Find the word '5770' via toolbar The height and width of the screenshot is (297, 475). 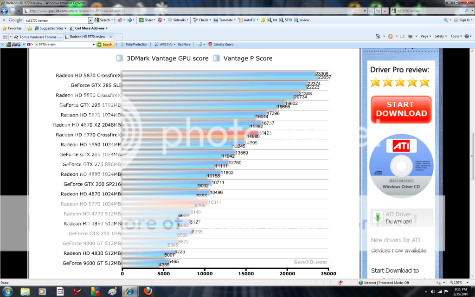coord(286,20)
